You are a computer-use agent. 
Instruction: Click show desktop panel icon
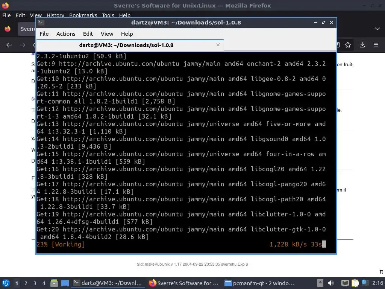click(x=65, y=283)
